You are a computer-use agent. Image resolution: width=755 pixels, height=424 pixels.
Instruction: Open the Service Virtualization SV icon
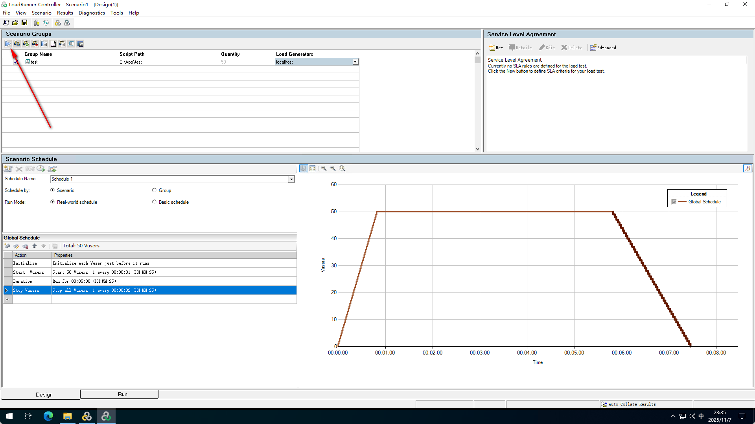pyautogui.click(x=80, y=44)
